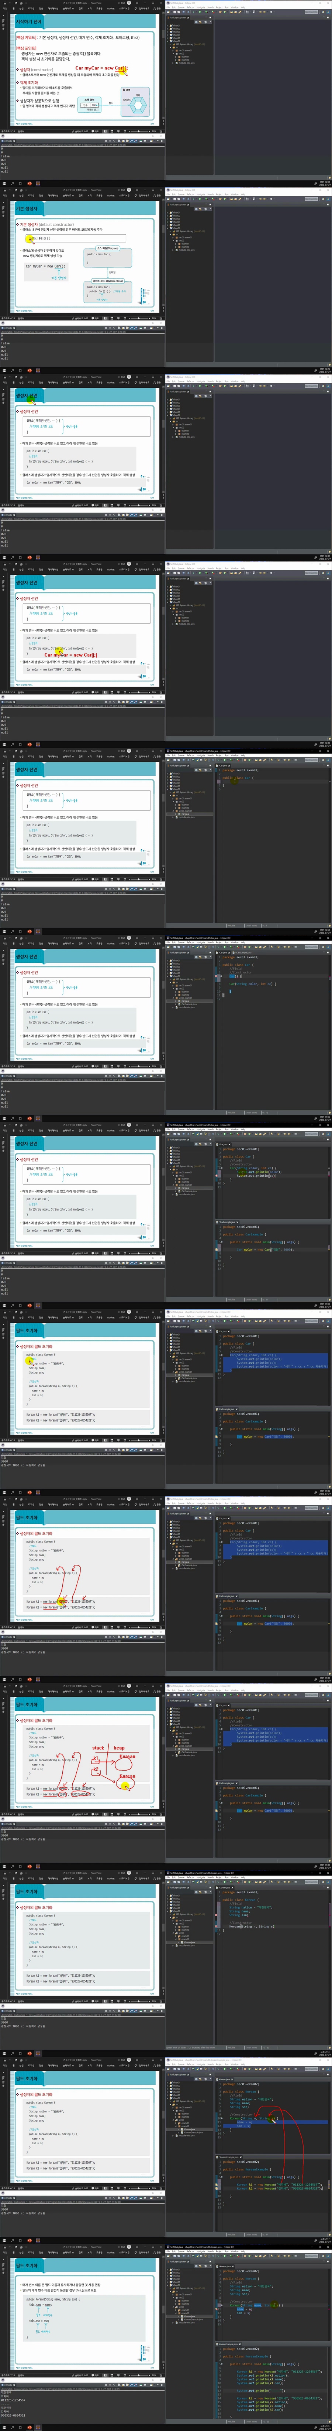Viewport: 332px width, 2431px height.
Task: Click the Windows Start button on taskbar
Action: pyautogui.click(x=3, y=184)
